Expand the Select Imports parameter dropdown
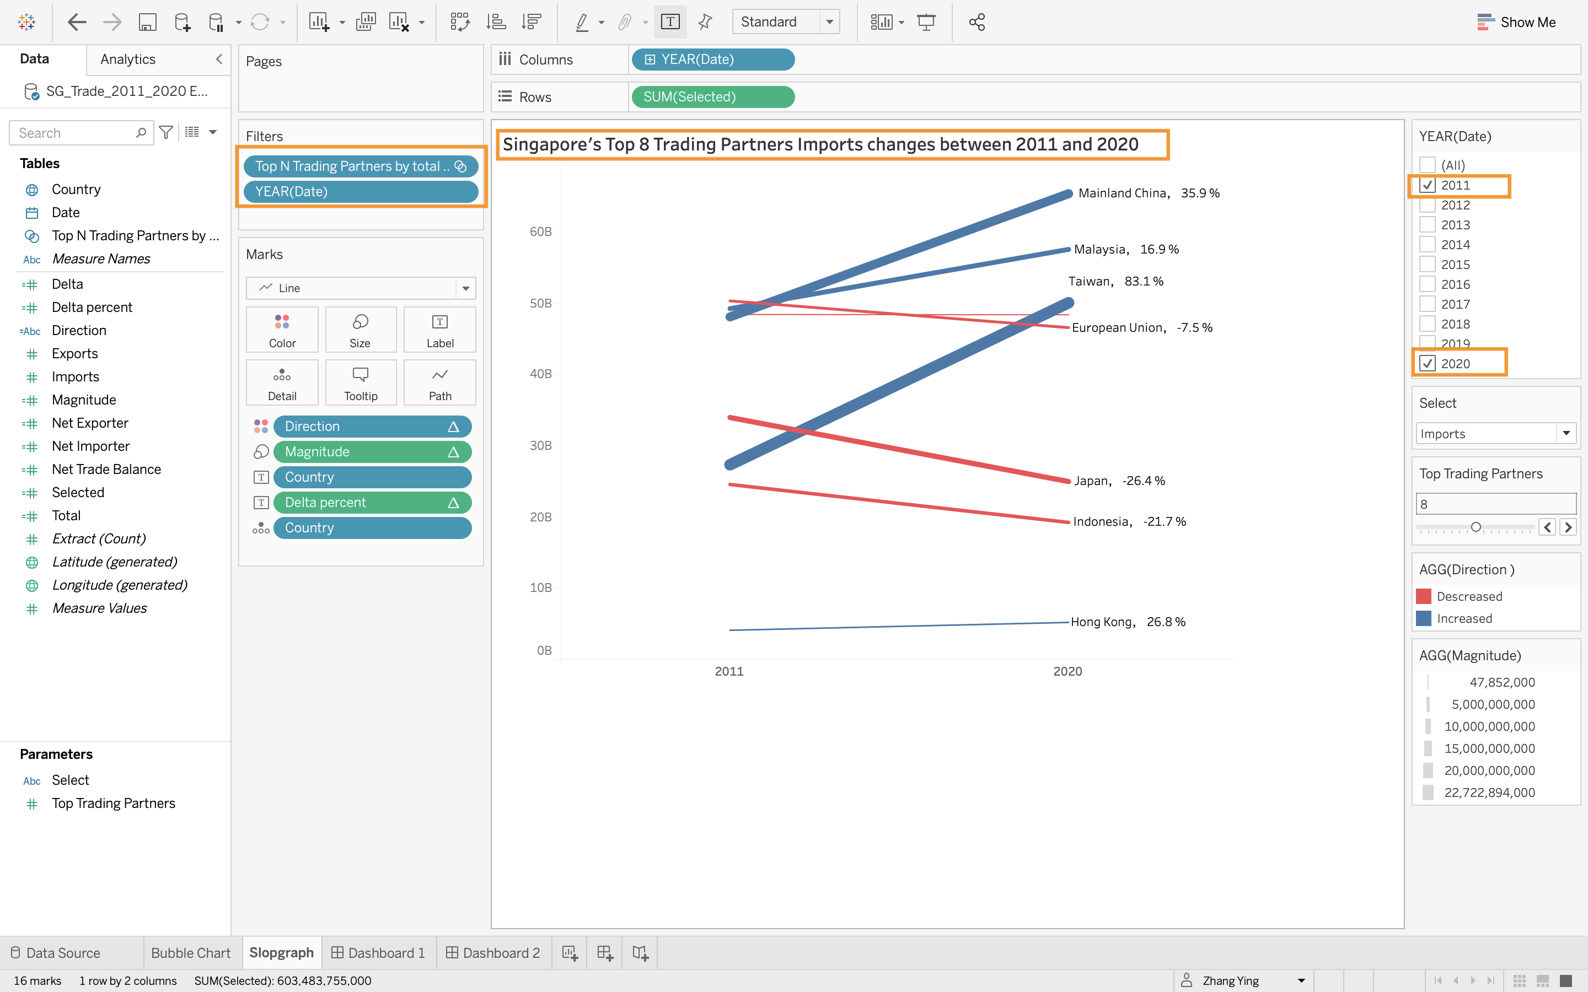Viewport: 1588px width, 992px height. tap(1566, 433)
